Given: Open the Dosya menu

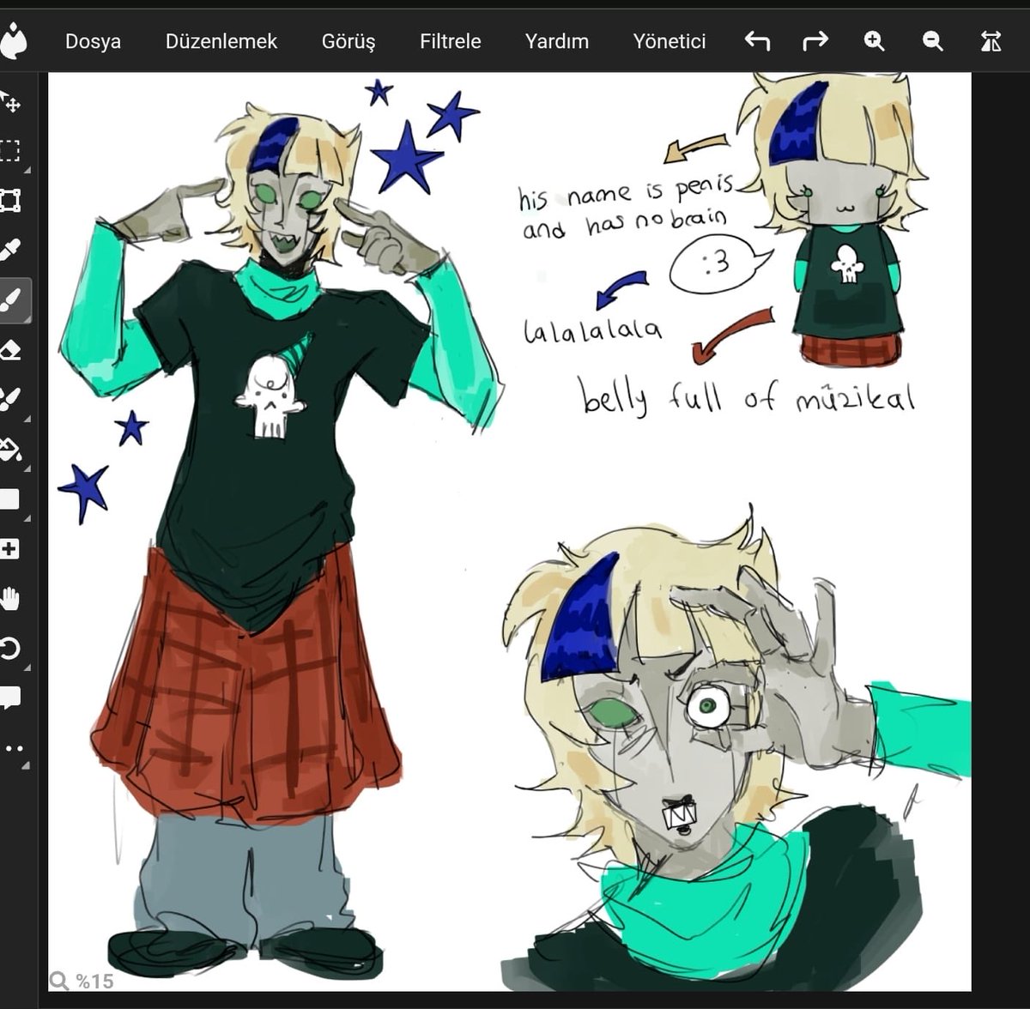Looking at the screenshot, I should coord(93,41).
